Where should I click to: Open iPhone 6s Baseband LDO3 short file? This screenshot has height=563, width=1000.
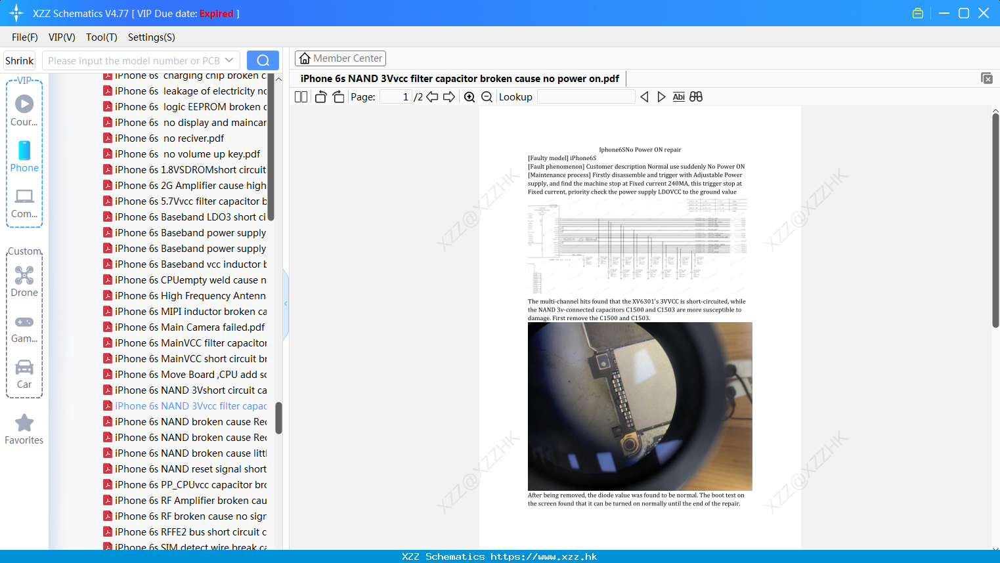pyautogui.click(x=185, y=217)
